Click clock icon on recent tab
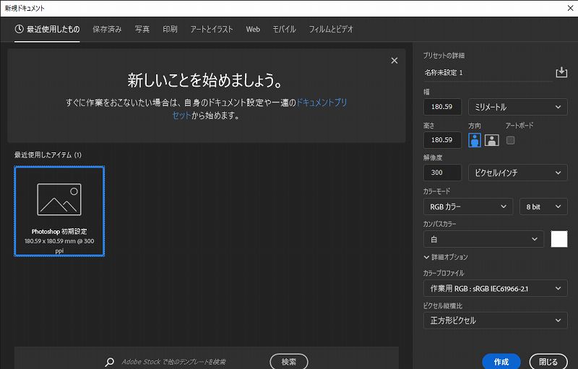Viewport: 578px width, 369px height. (x=20, y=29)
